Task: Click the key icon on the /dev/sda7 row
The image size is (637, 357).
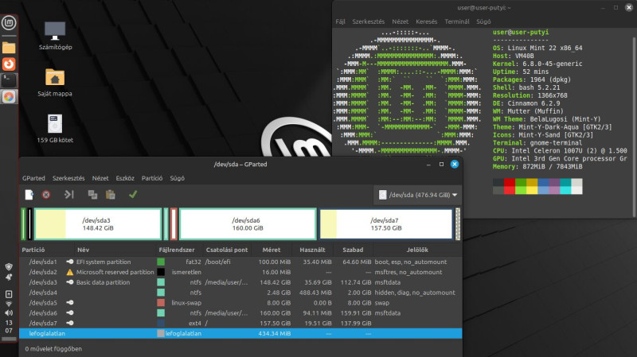Action: pos(70,324)
